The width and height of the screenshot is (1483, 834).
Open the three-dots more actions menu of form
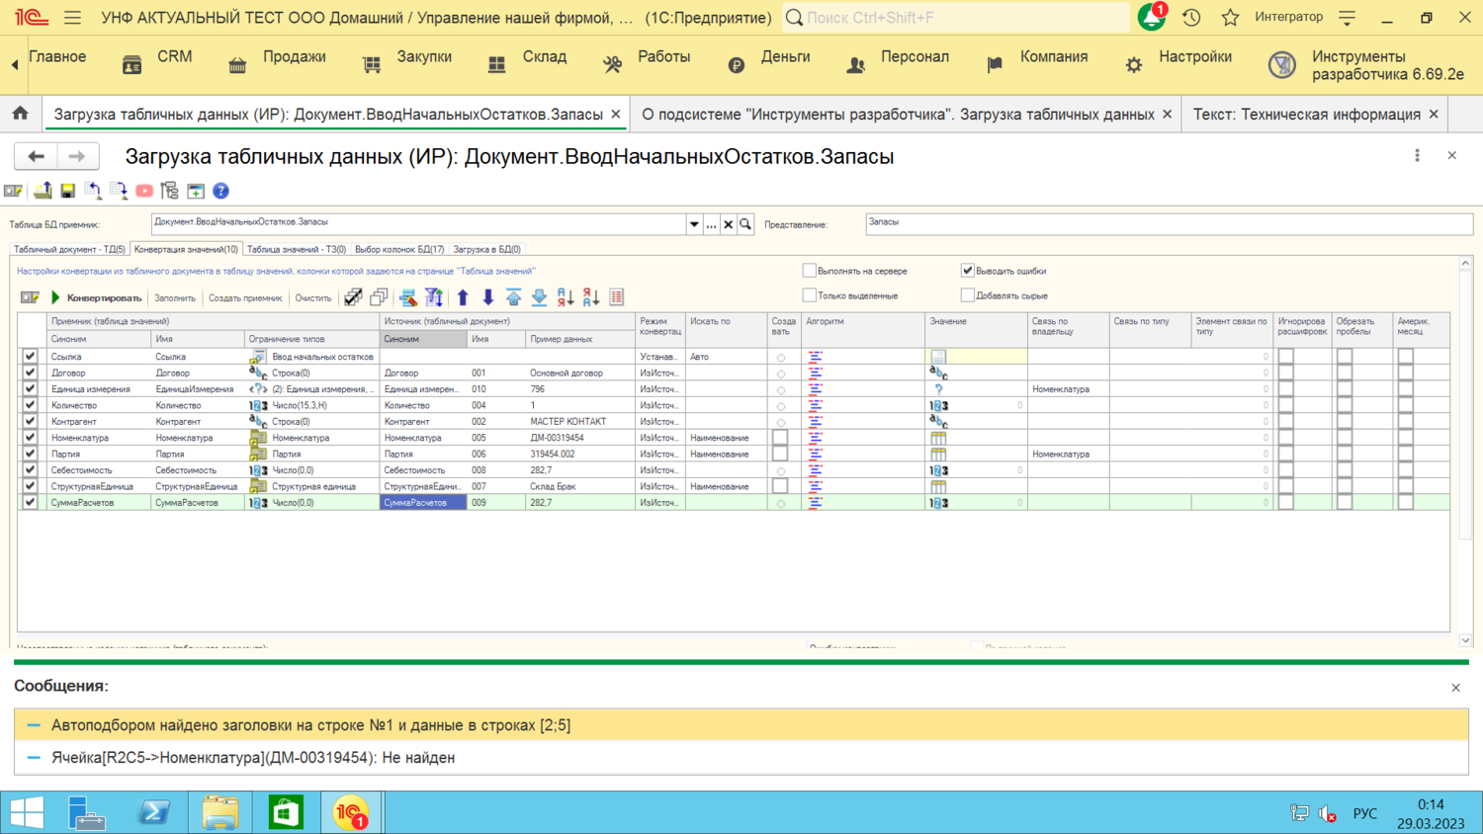(x=1417, y=155)
